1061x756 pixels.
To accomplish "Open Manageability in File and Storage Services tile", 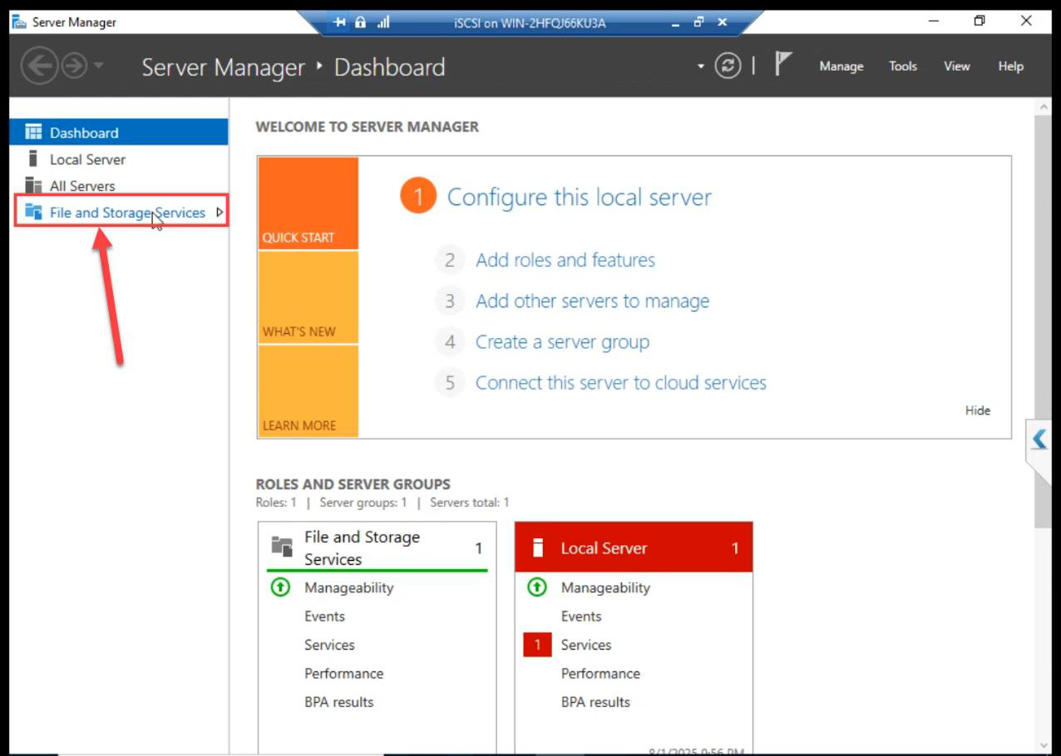I will point(349,587).
